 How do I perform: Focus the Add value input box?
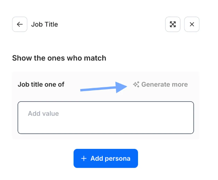point(106,117)
